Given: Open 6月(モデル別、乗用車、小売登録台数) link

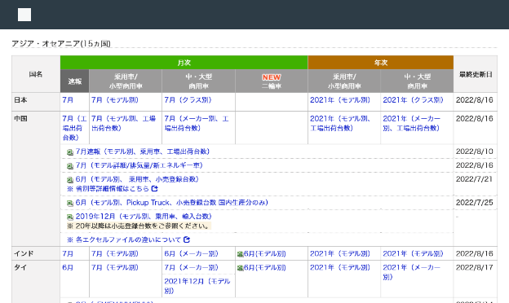Looking at the screenshot, I should [x=137, y=179].
